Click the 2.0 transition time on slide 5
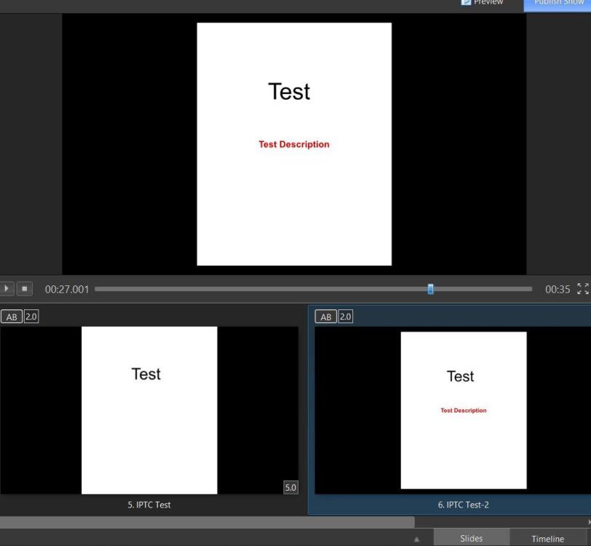This screenshot has height=546, width=591. tap(31, 317)
